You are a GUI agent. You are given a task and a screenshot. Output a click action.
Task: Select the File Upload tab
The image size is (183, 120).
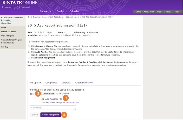tap(35, 83)
